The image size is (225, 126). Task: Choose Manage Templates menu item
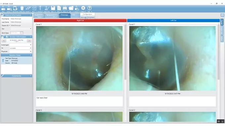tap(87, 17)
